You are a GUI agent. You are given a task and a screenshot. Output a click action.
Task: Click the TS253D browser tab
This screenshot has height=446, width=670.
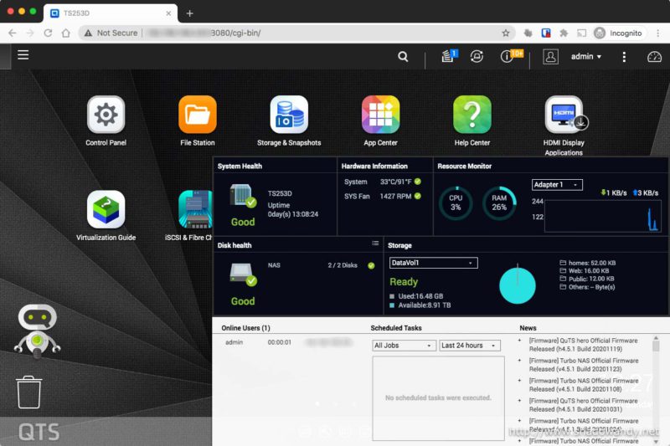click(109, 13)
